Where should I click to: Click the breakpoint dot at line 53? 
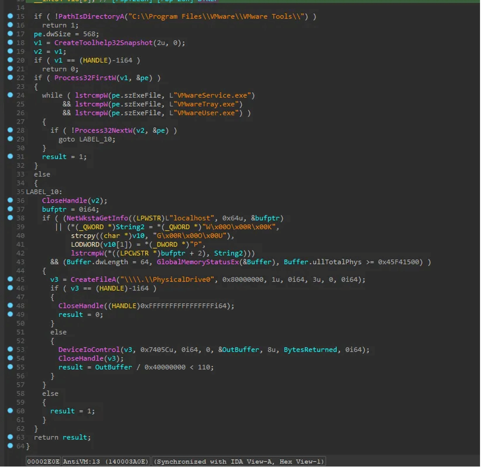10,349
